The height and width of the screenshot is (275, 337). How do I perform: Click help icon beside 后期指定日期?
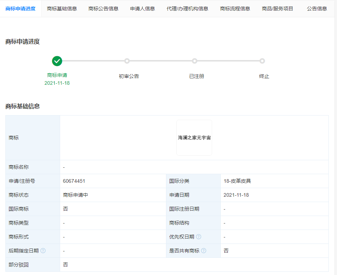coord(43,251)
